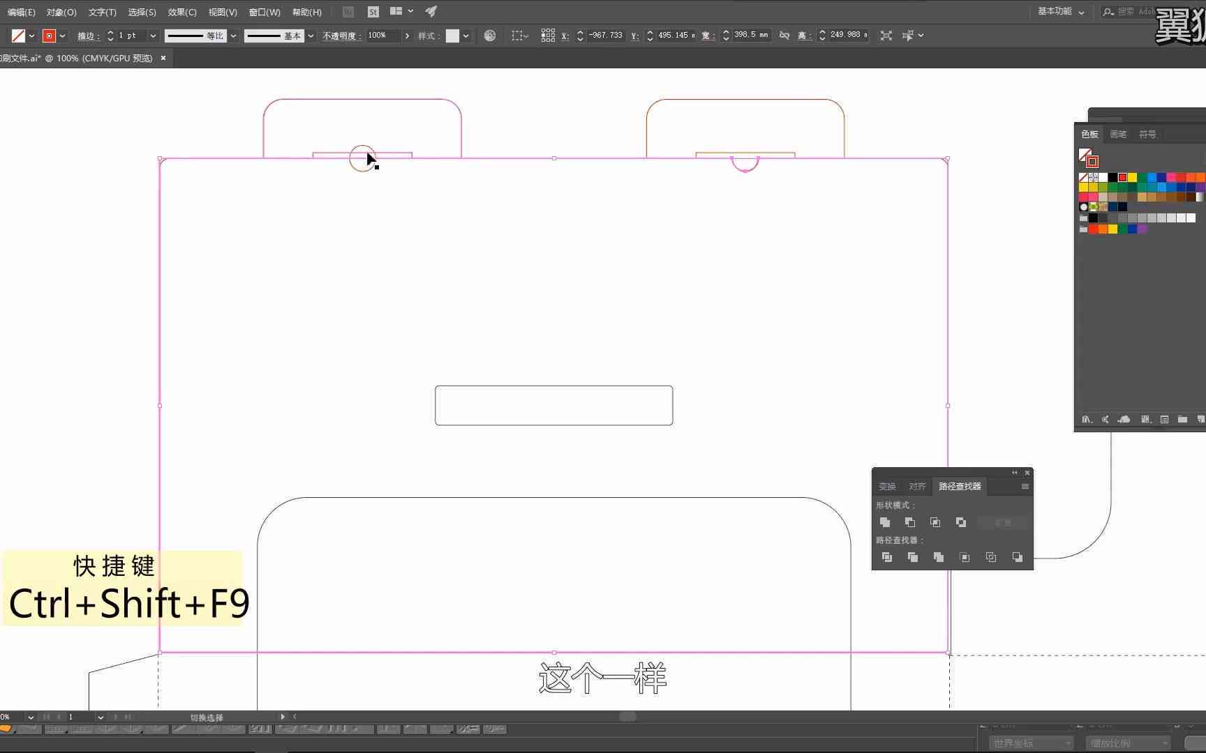
Task: Click the Divide pathfinder icon
Action: click(x=887, y=557)
